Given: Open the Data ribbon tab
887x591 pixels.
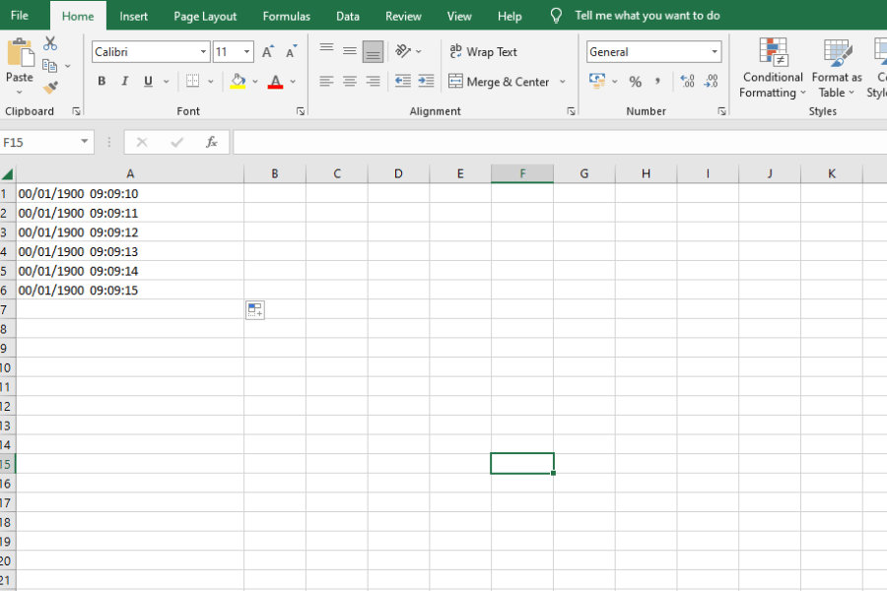Looking at the screenshot, I should point(347,16).
